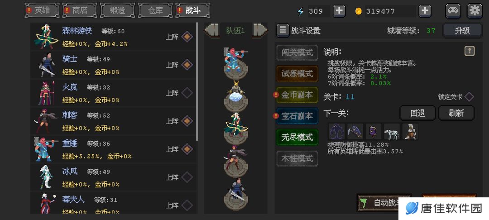This screenshot has width=489, height=220.
Task: Add energy with lightning plus button
Action: click(x=339, y=11)
